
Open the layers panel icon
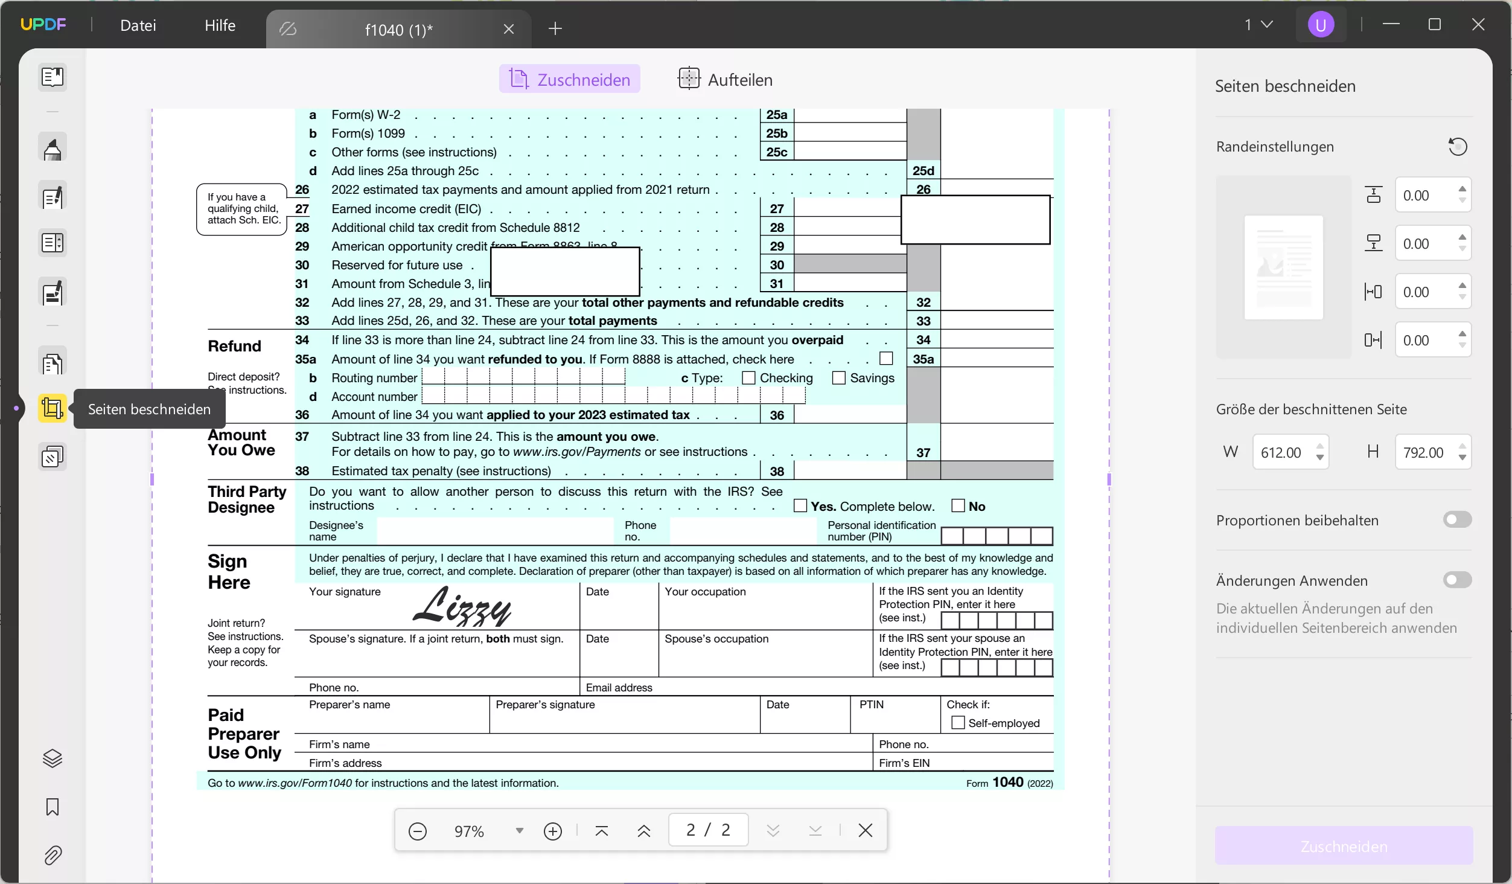(x=53, y=758)
